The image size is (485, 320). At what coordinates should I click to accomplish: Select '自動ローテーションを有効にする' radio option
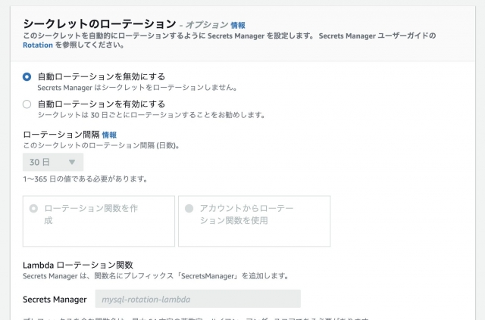click(x=27, y=104)
